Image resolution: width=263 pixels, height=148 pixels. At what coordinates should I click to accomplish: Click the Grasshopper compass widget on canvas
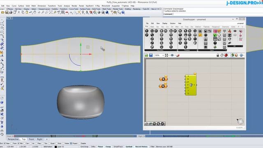[240, 121]
